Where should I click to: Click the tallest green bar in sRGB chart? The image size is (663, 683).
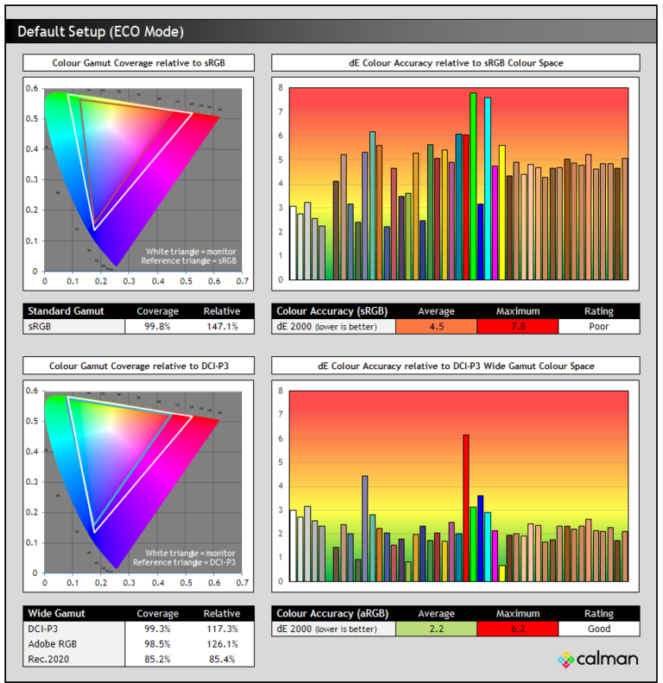(x=473, y=185)
